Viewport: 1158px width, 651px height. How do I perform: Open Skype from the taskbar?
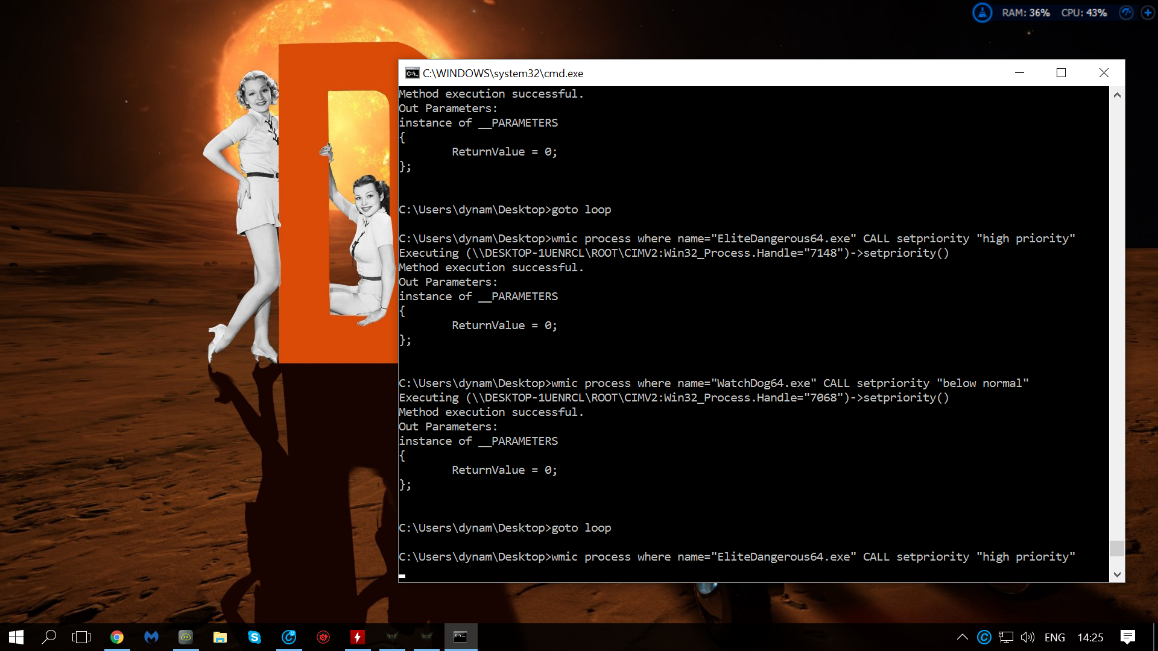(255, 637)
